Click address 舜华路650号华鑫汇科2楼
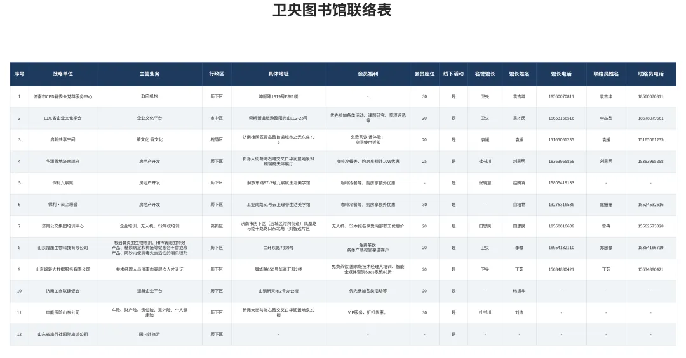Screen dimensions: 686x358 pyautogui.click(x=278, y=269)
